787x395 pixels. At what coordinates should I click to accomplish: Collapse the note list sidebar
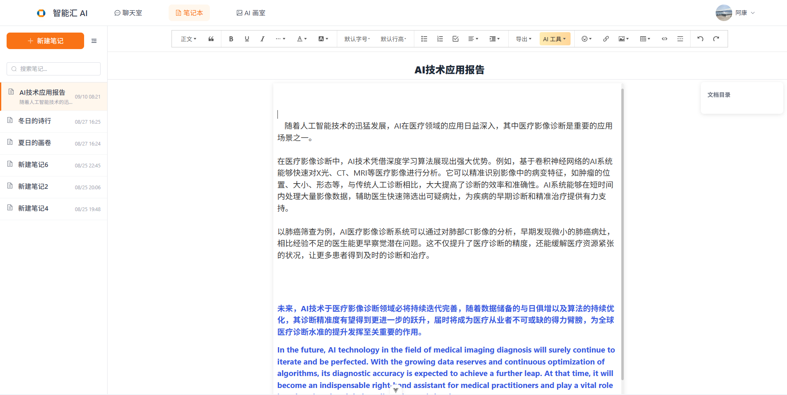[94, 41]
